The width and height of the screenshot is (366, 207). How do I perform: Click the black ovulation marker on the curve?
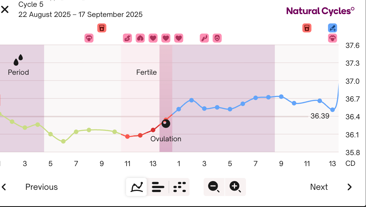(166, 124)
